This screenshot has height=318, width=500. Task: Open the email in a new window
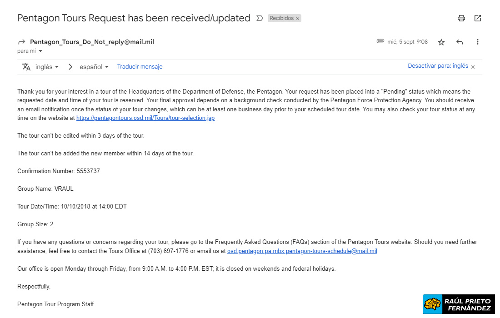point(478,18)
